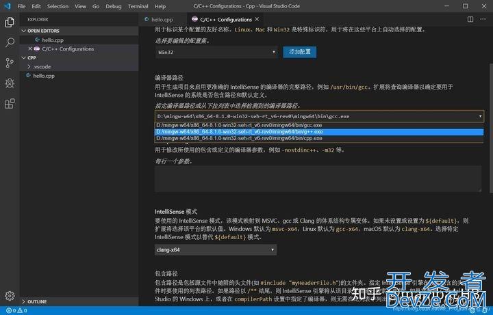This screenshot has height=315, width=493.
Task: Open the Go menu
Action: 96,6
